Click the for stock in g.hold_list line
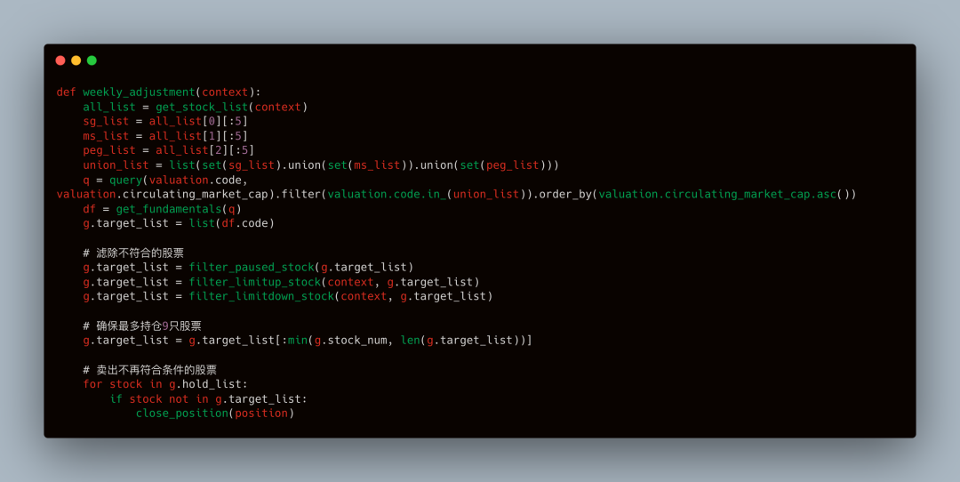The height and width of the screenshot is (482, 960). [165, 384]
